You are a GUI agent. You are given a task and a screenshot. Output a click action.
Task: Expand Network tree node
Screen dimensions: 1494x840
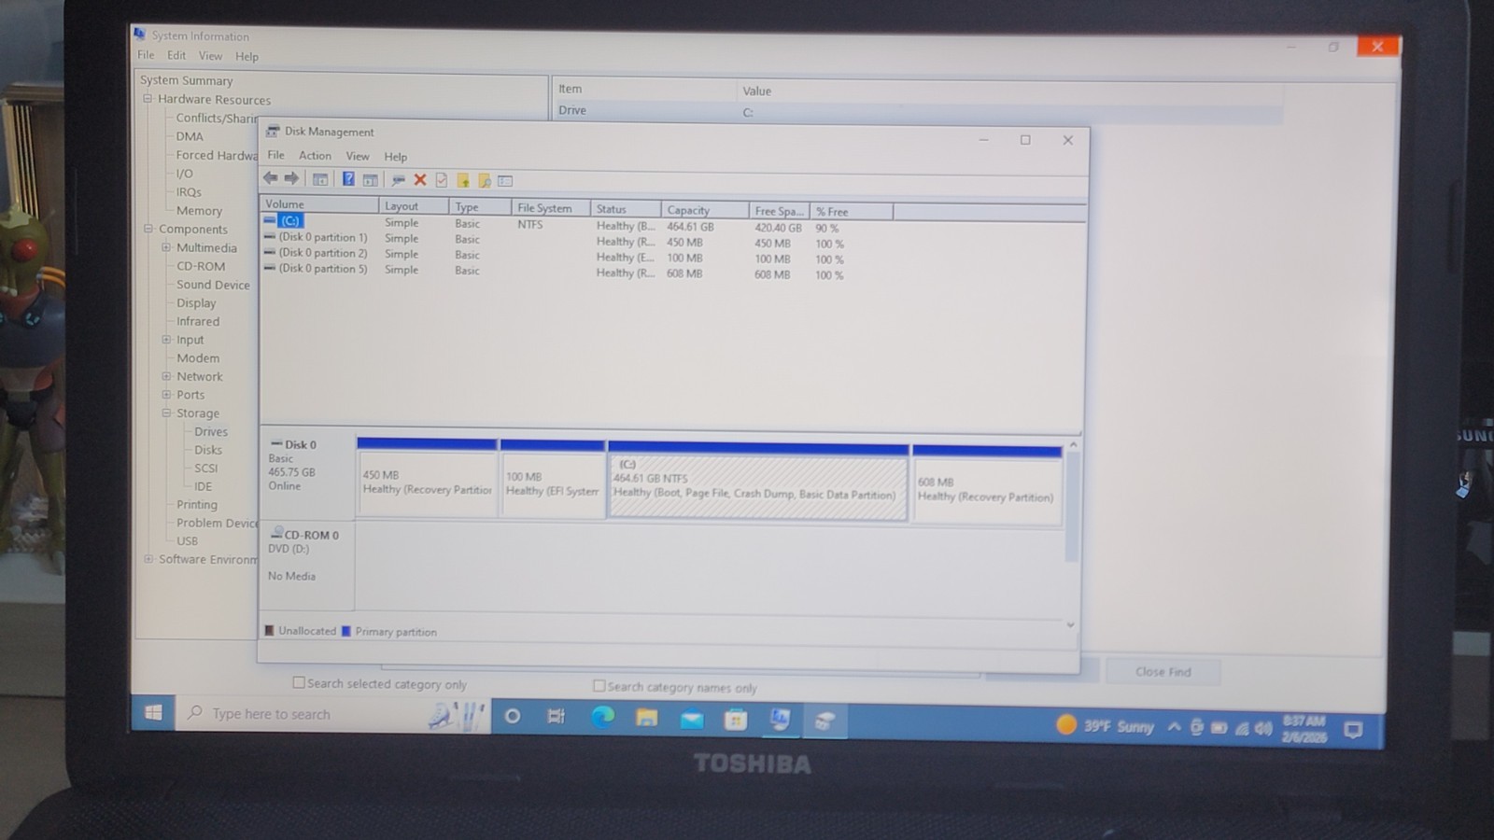point(166,376)
